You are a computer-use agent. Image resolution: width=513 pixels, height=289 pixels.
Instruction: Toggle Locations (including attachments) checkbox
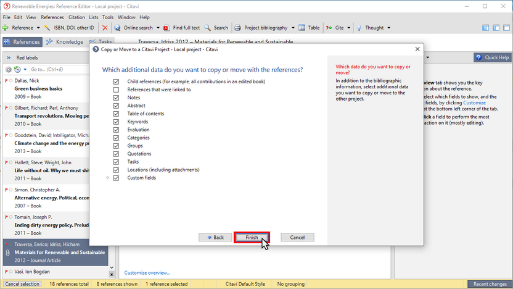(116, 170)
